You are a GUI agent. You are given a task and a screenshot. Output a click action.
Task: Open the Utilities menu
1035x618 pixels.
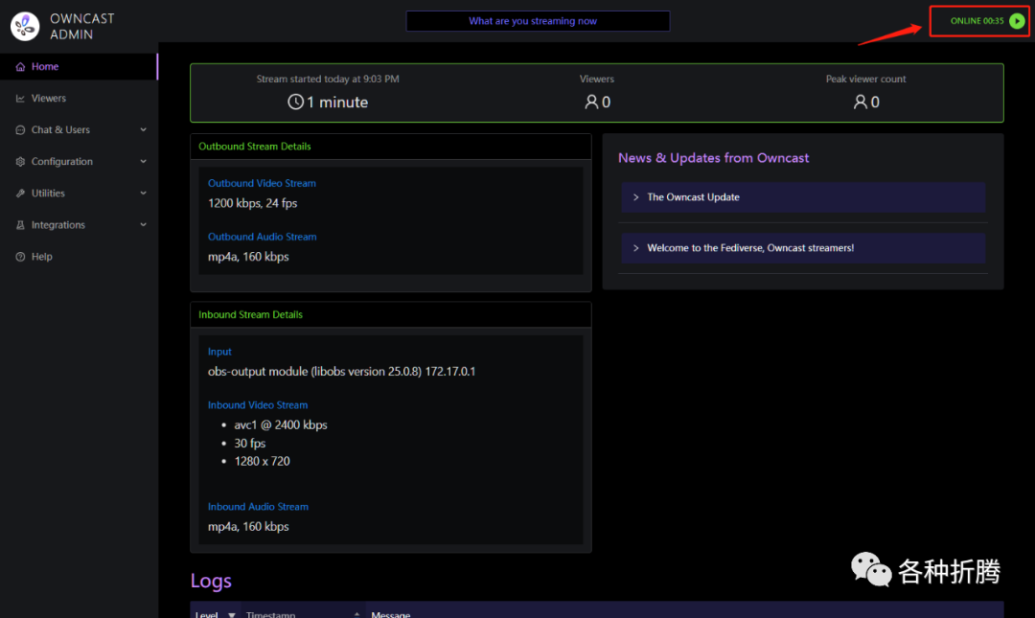[80, 194]
